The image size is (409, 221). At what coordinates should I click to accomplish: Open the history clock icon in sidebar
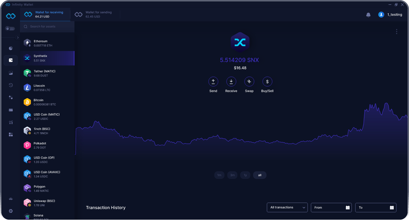pyautogui.click(x=11, y=85)
